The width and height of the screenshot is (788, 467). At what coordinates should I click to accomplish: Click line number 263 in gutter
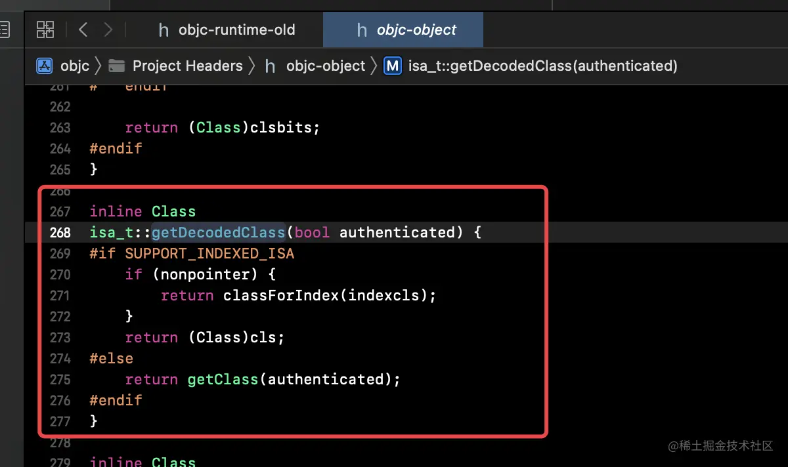pyautogui.click(x=60, y=127)
